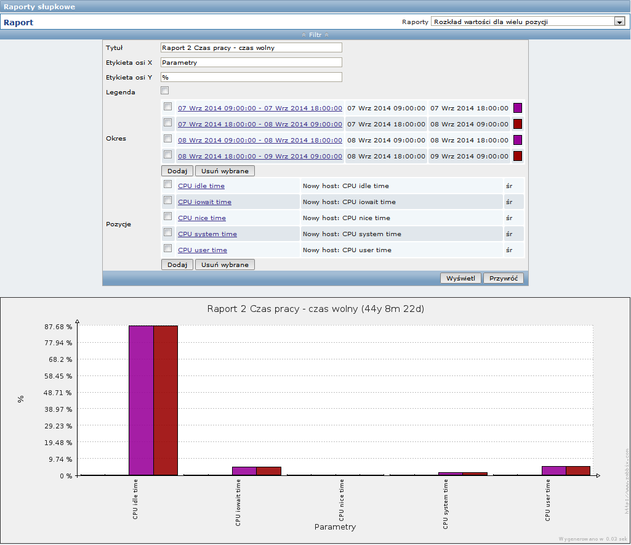Click the Przywróć button

pyautogui.click(x=504, y=278)
